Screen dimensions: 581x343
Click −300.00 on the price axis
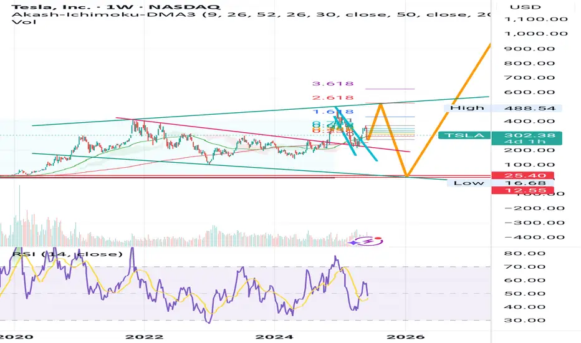coord(535,223)
